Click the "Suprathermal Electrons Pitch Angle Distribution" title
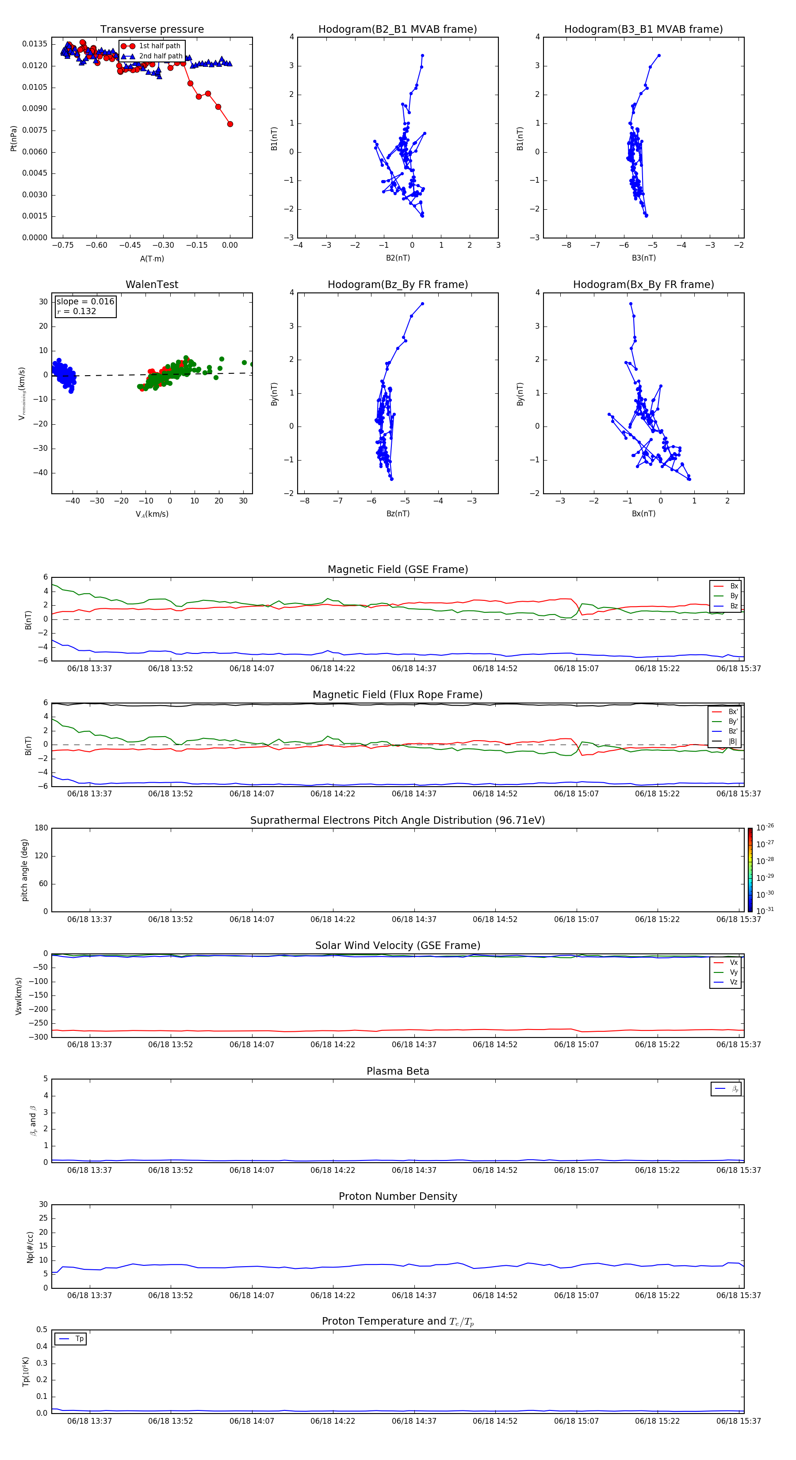Screen dimensions: 796x1460 coord(397,820)
